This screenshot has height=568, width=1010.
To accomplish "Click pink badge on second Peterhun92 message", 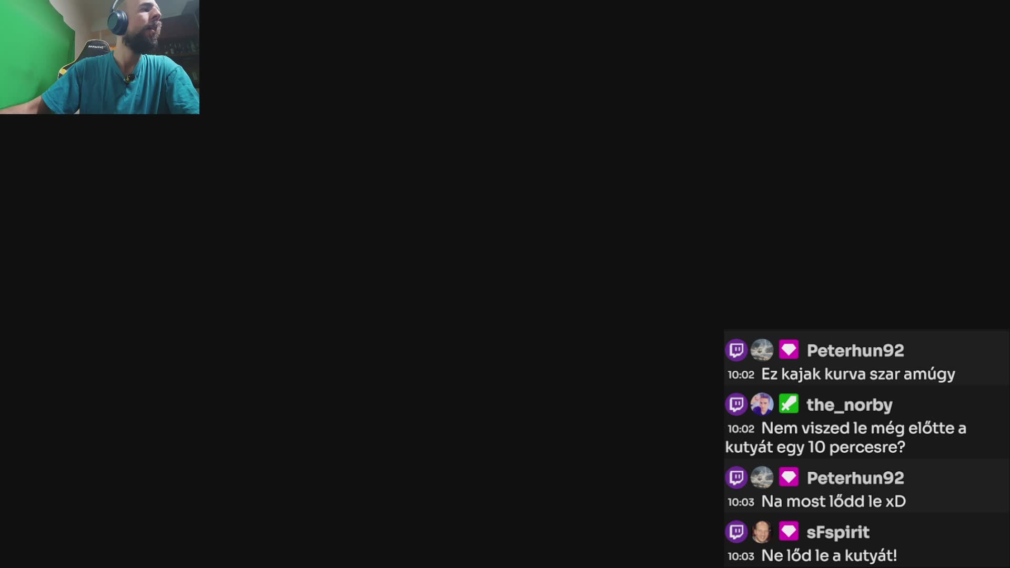I will pyautogui.click(x=789, y=477).
